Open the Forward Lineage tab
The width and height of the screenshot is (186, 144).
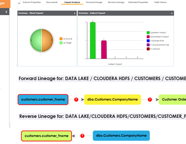tap(94, 2)
